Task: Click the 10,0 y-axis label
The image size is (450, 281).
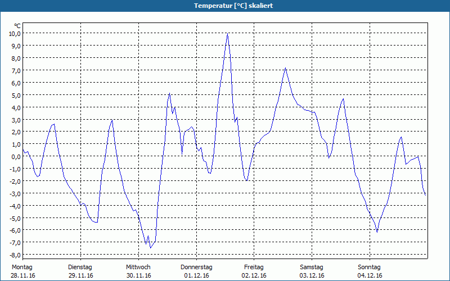Action: pyautogui.click(x=15, y=34)
